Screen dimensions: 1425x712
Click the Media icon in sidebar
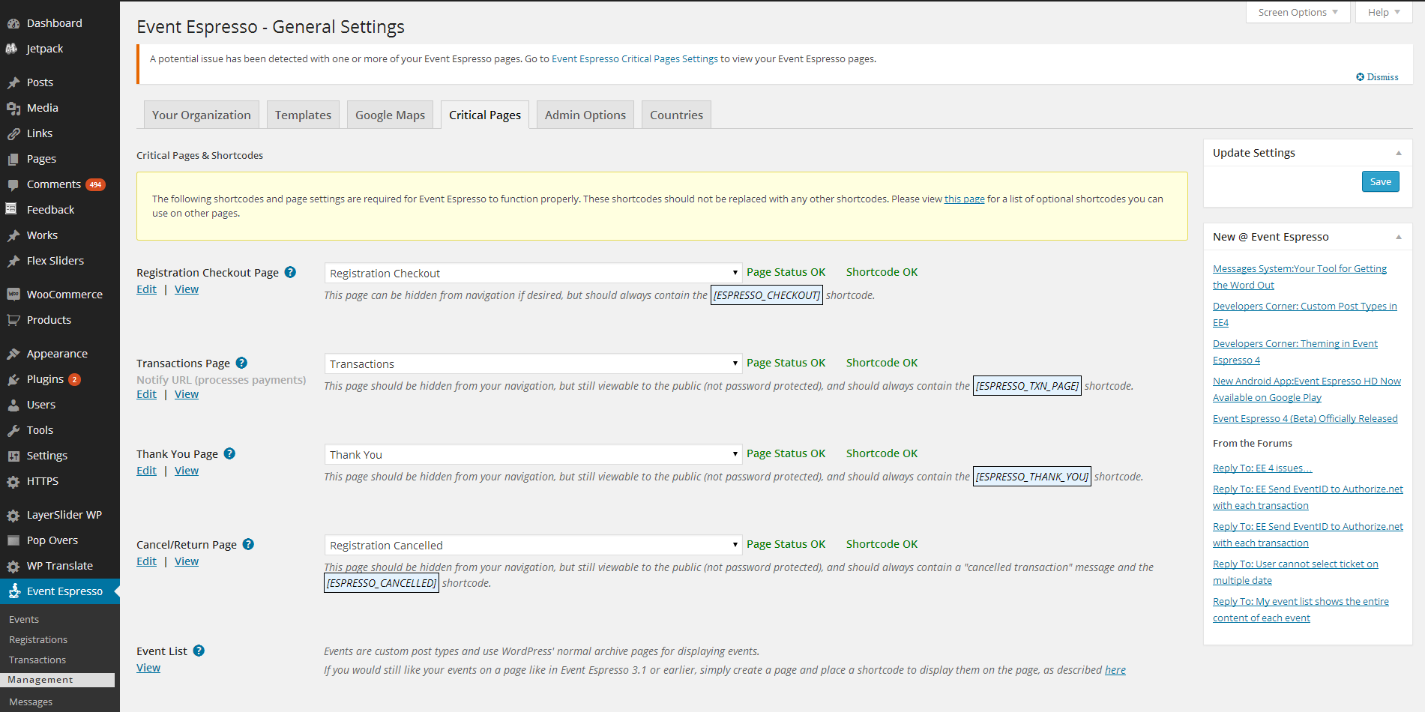pos(13,108)
